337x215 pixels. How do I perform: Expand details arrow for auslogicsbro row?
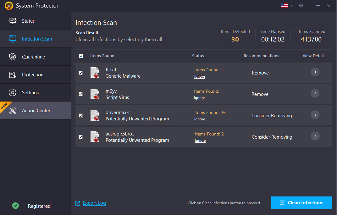[315, 136]
